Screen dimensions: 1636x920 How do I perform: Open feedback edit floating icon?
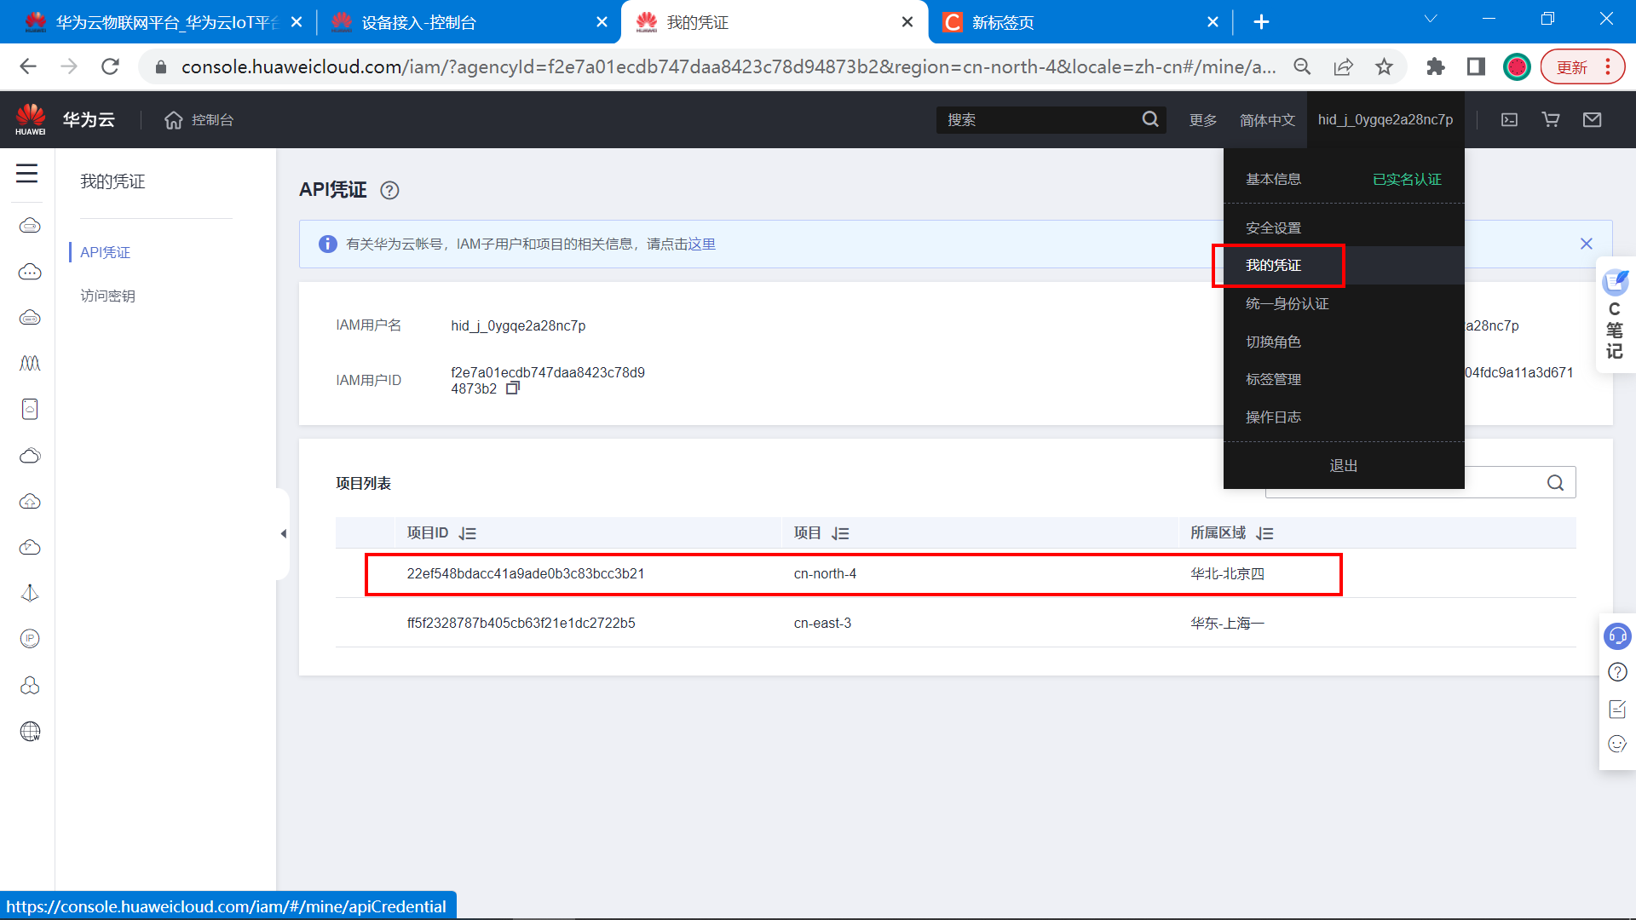[1617, 708]
